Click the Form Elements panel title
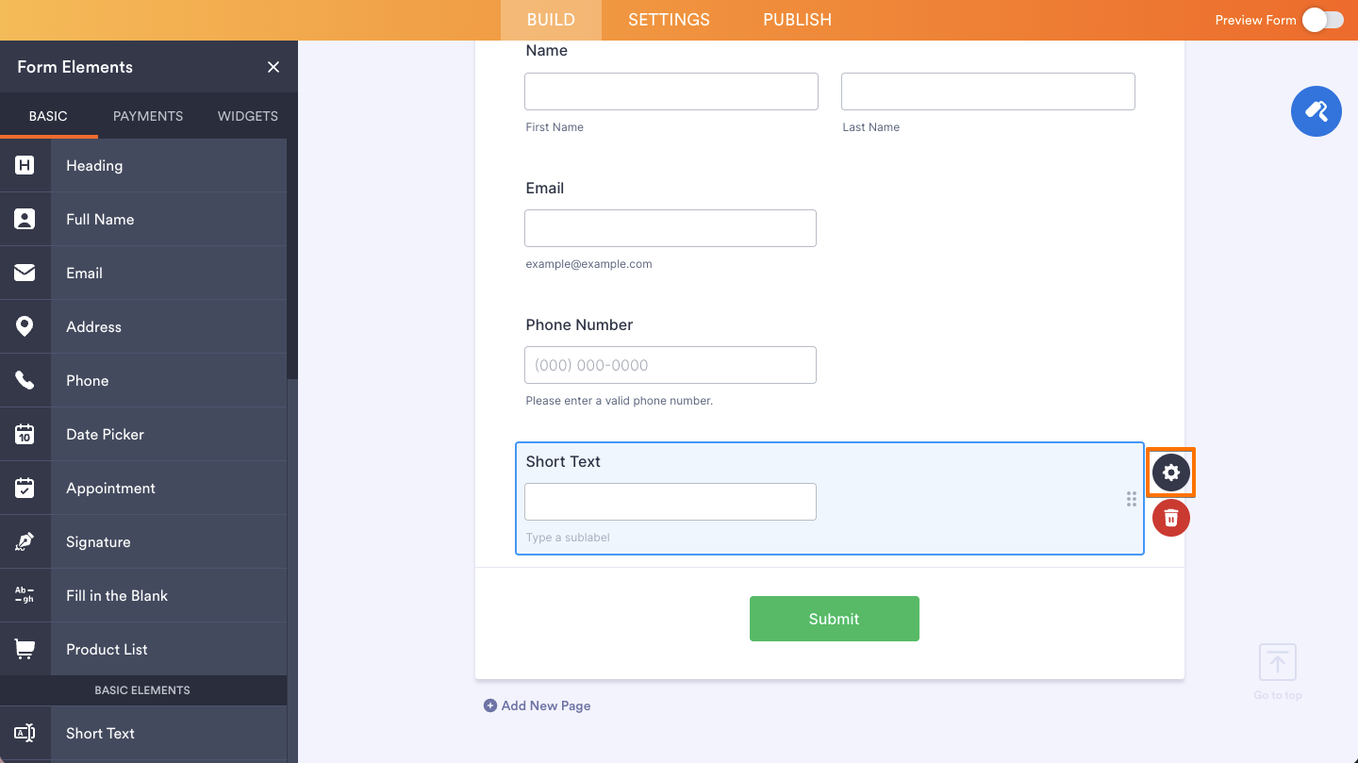This screenshot has width=1358, height=763. click(75, 67)
